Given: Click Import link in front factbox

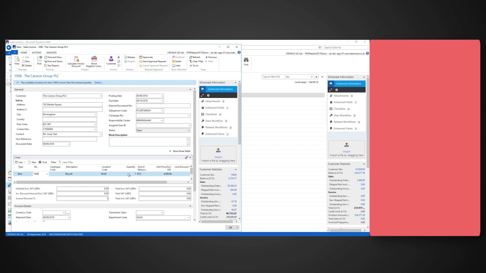Looking at the screenshot, I should (218, 157).
